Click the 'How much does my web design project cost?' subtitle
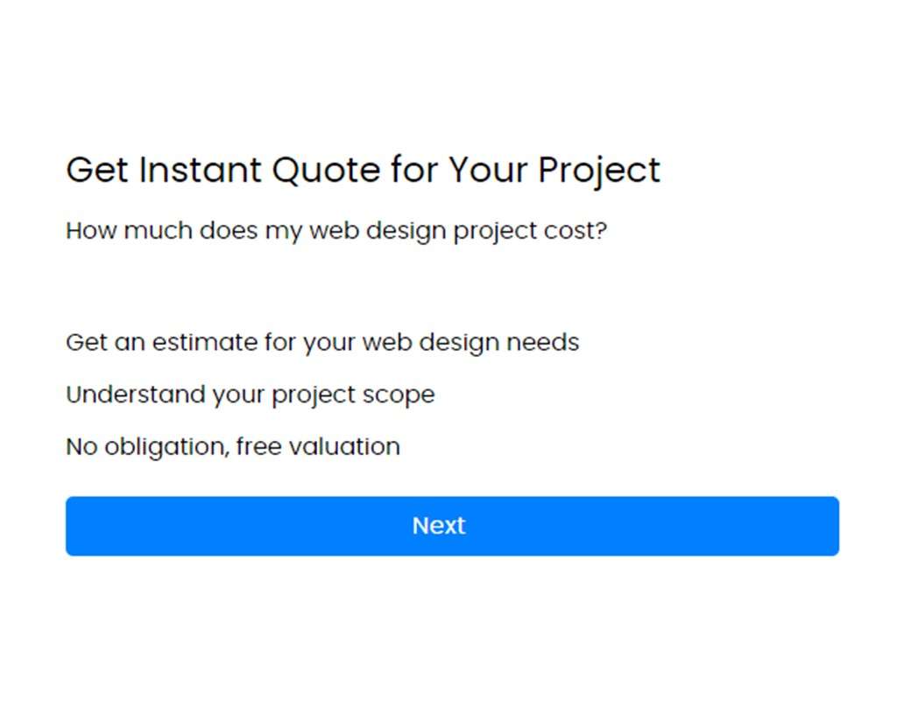Image resolution: width=911 pixels, height=714 pixels. coord(336,231)
